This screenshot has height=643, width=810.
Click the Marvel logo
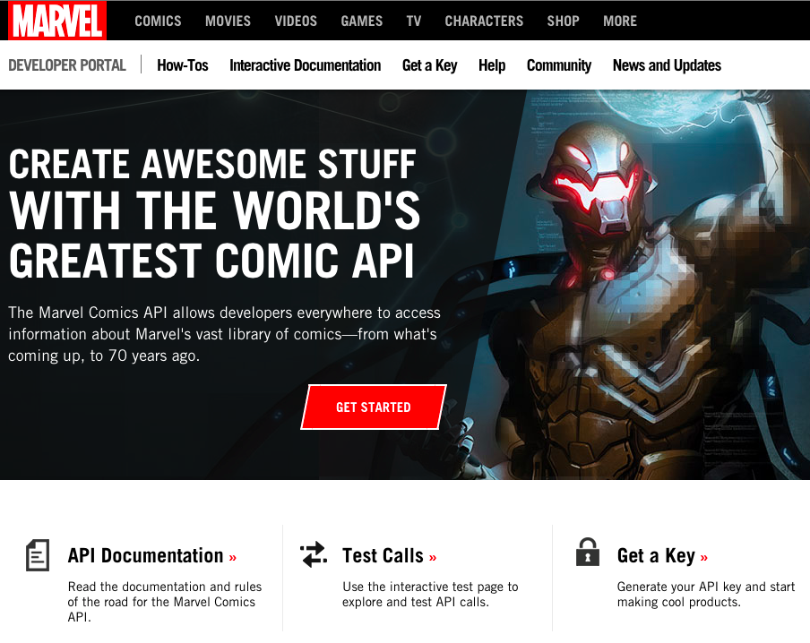click(57, 21)
